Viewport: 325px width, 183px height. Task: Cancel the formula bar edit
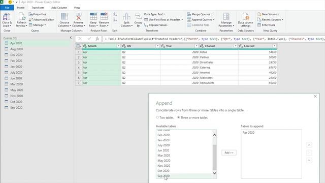click(x=80, y=39)
